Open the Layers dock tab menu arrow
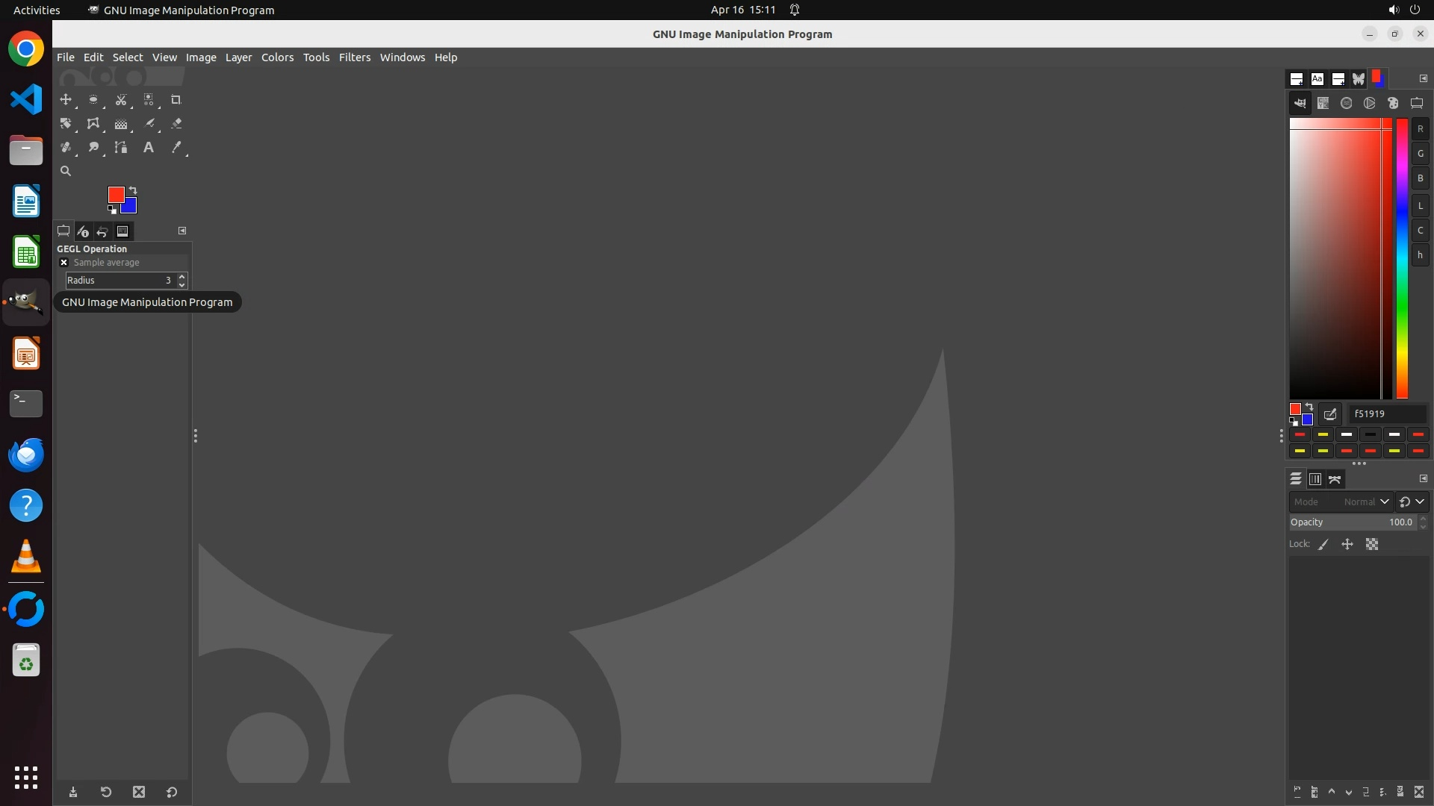This screenshot has width=1434, height=806. (x=1423, y=478)
